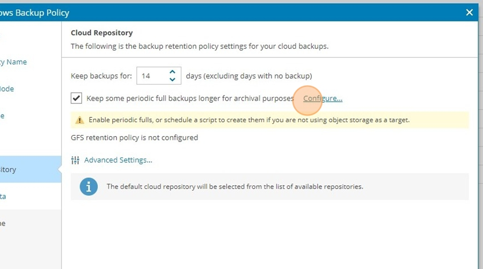The image size is (483, 269).
Task: Click the blue information circle icon
Action: (89, 186)
